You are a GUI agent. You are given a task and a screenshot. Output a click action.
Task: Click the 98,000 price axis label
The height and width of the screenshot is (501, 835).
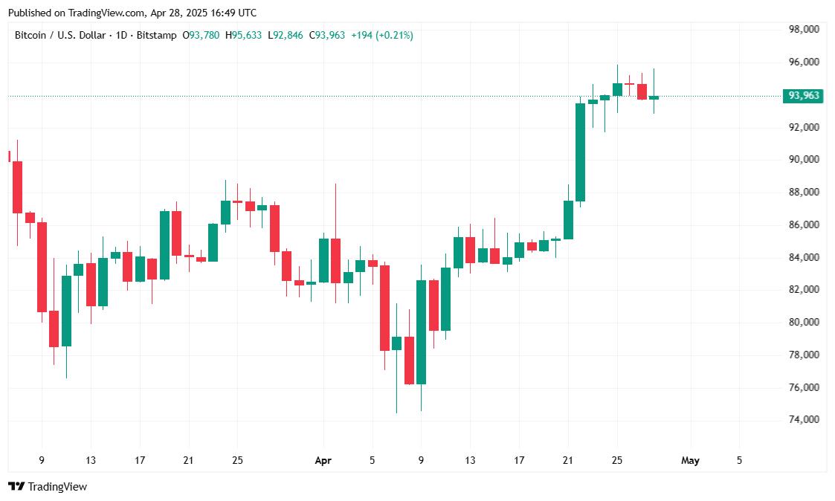(x=804, y=30)
